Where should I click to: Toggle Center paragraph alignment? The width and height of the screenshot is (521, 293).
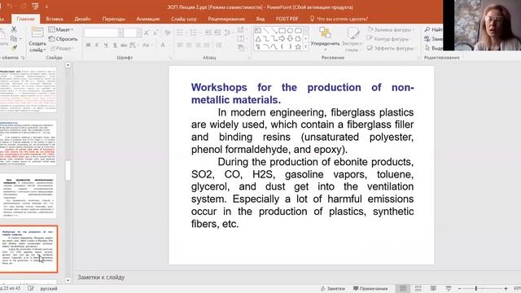click(x=189, y=45)
